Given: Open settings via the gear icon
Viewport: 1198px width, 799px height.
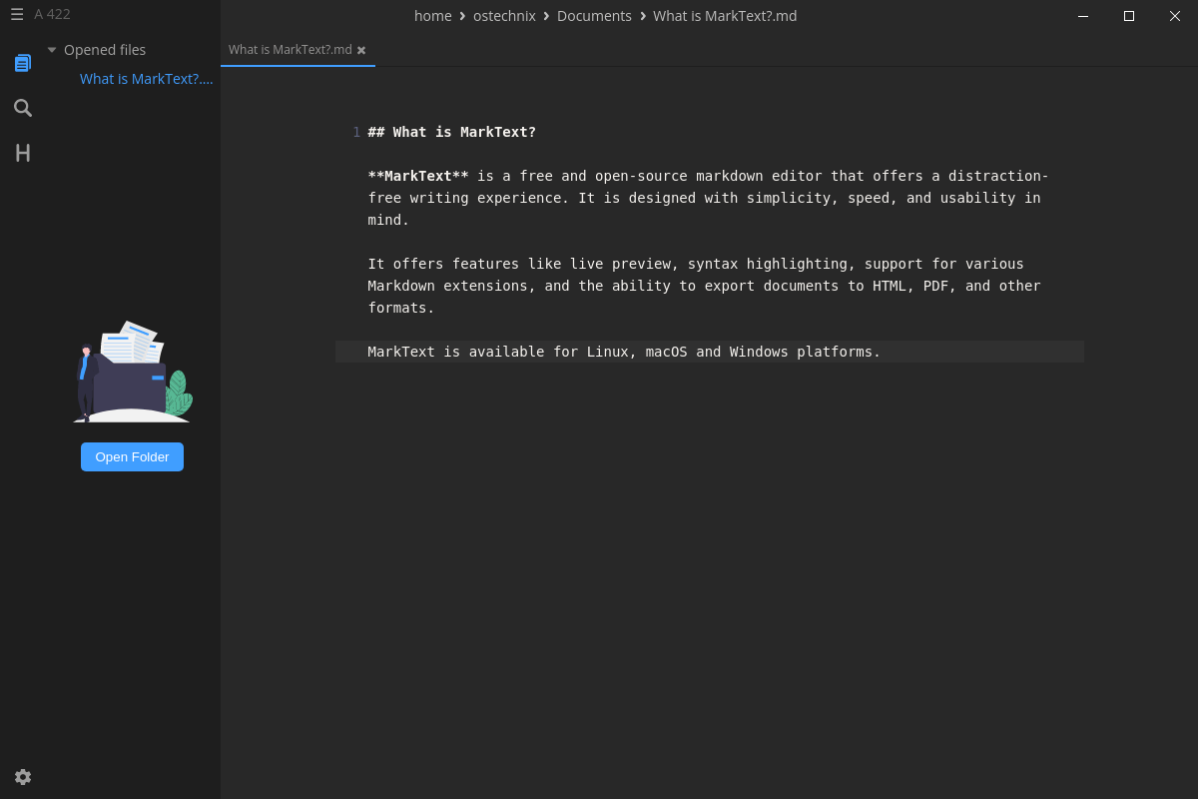Looking at the screenshot, I should 23,777.
